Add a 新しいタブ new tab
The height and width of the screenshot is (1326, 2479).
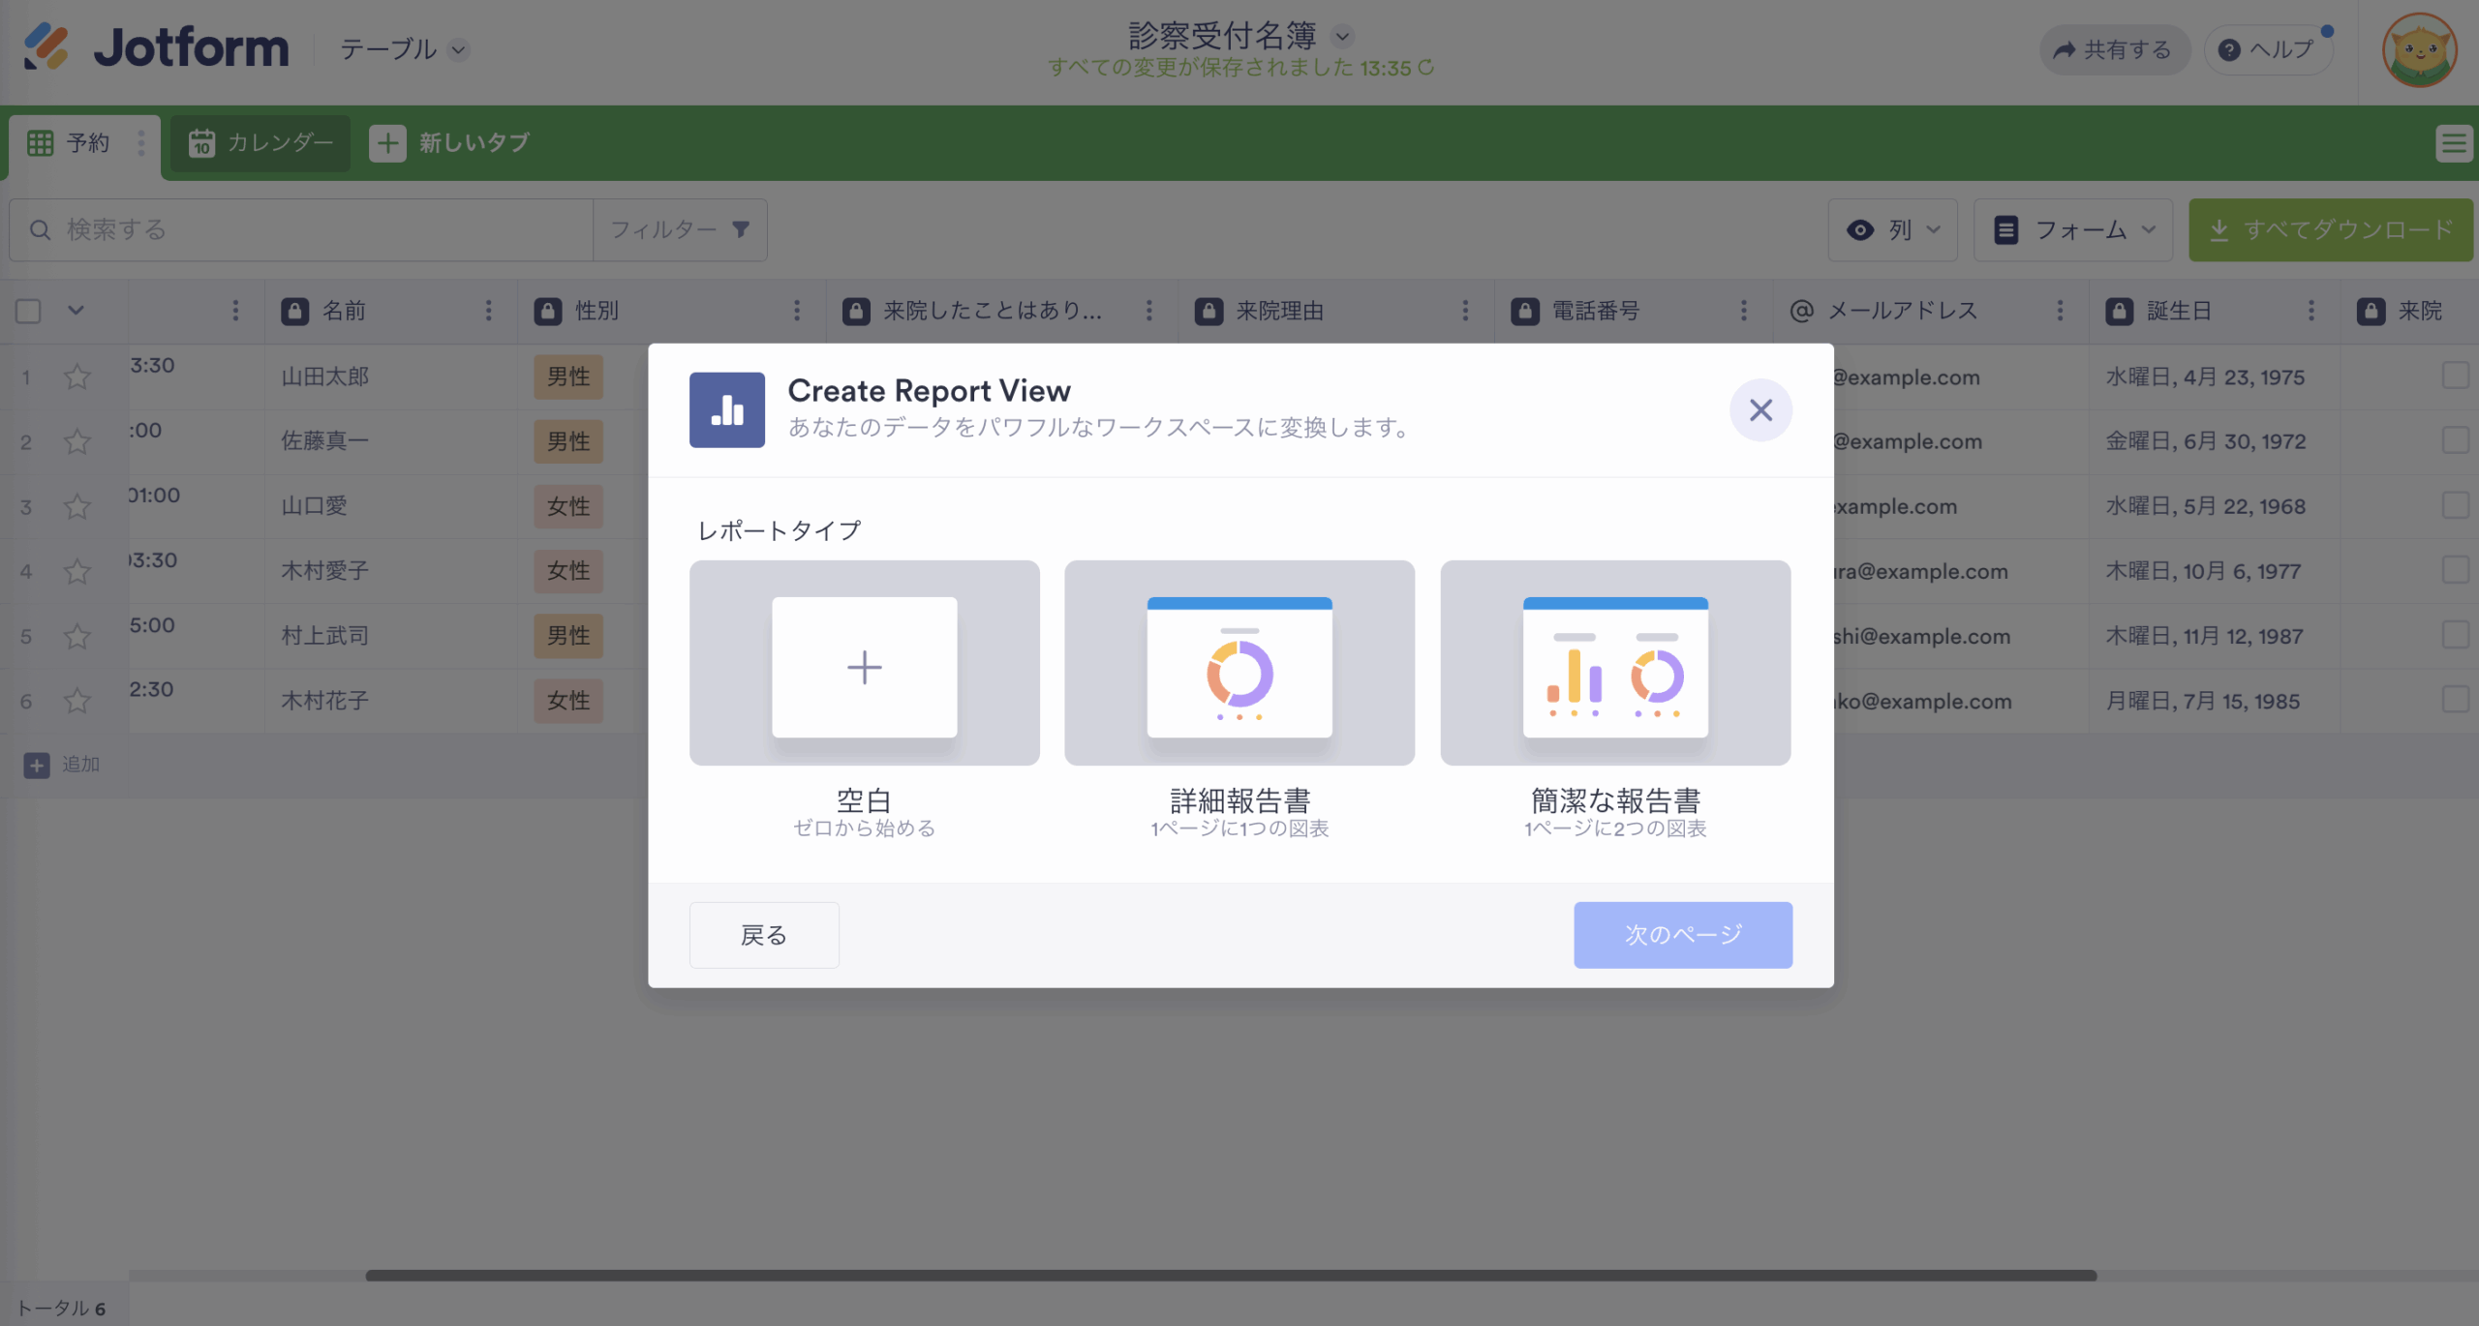tap(450, 143)
